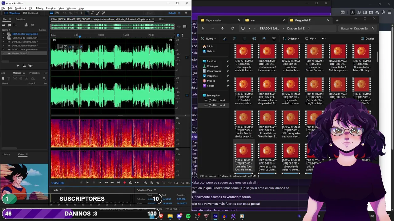Click DRAGON BALL in the address breadcrumb
This screenshot has width=394, height=221.
269,29
